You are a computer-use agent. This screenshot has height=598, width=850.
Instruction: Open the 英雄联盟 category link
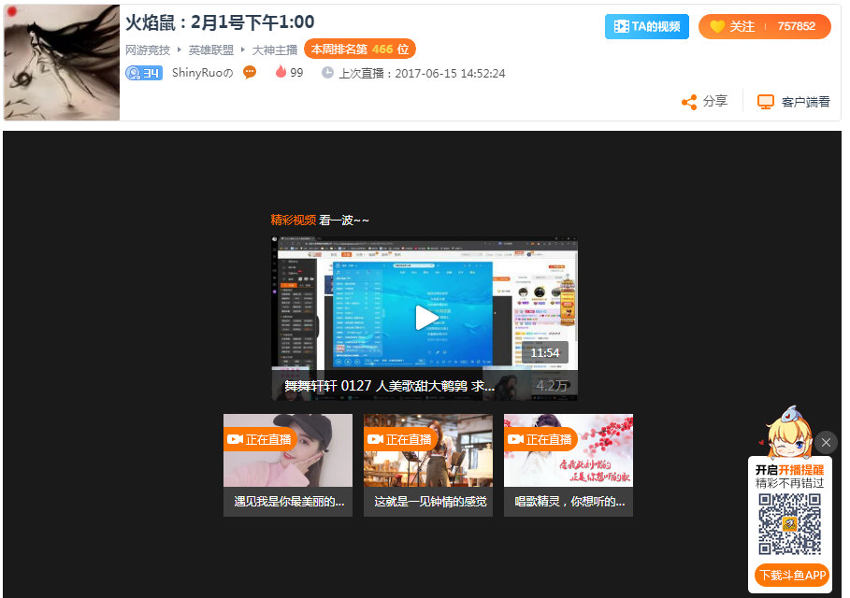click(209, 49)
